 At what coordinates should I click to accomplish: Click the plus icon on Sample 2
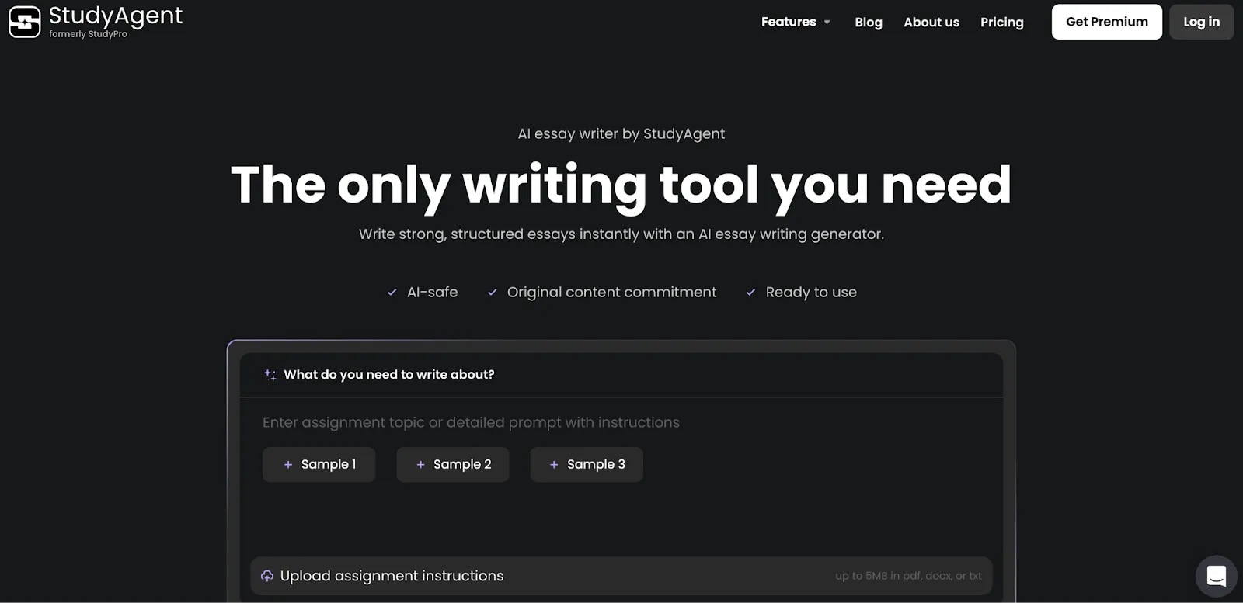tap(420, 464)
